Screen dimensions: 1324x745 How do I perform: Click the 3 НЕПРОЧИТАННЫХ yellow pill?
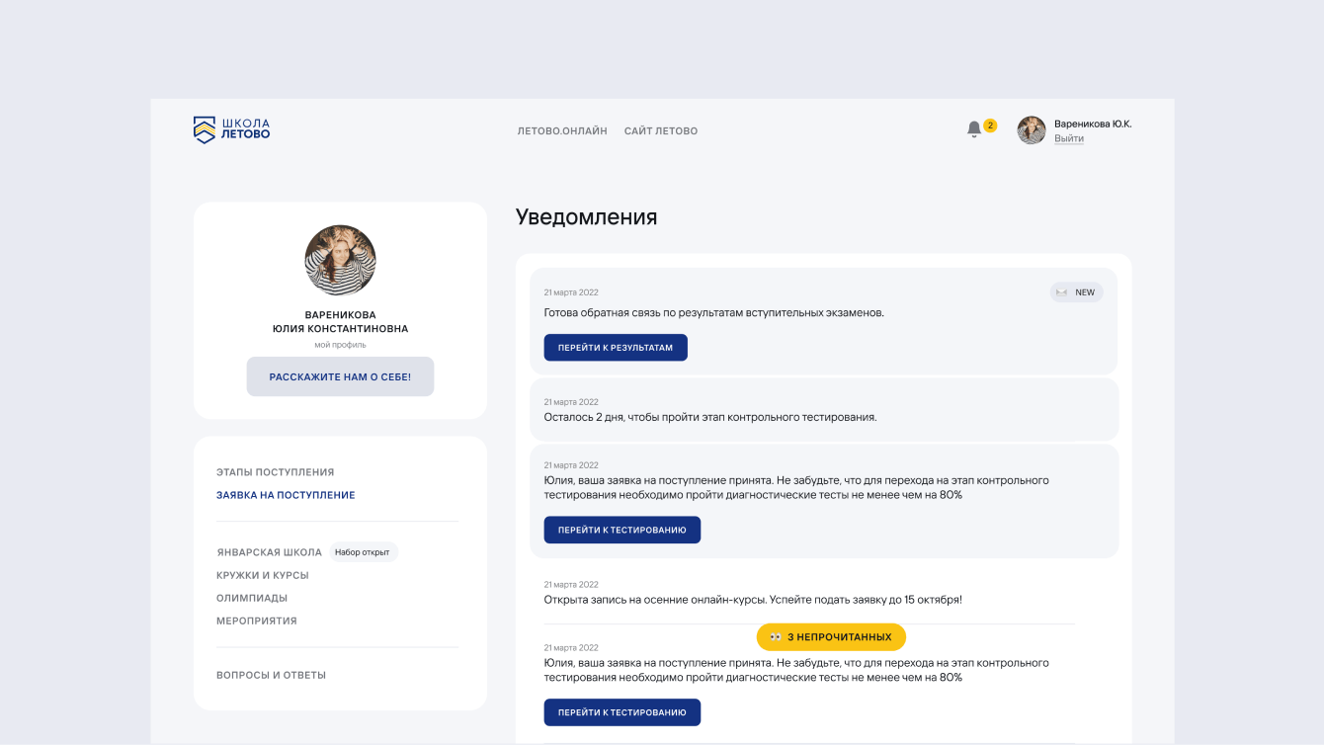click(831, 637)
